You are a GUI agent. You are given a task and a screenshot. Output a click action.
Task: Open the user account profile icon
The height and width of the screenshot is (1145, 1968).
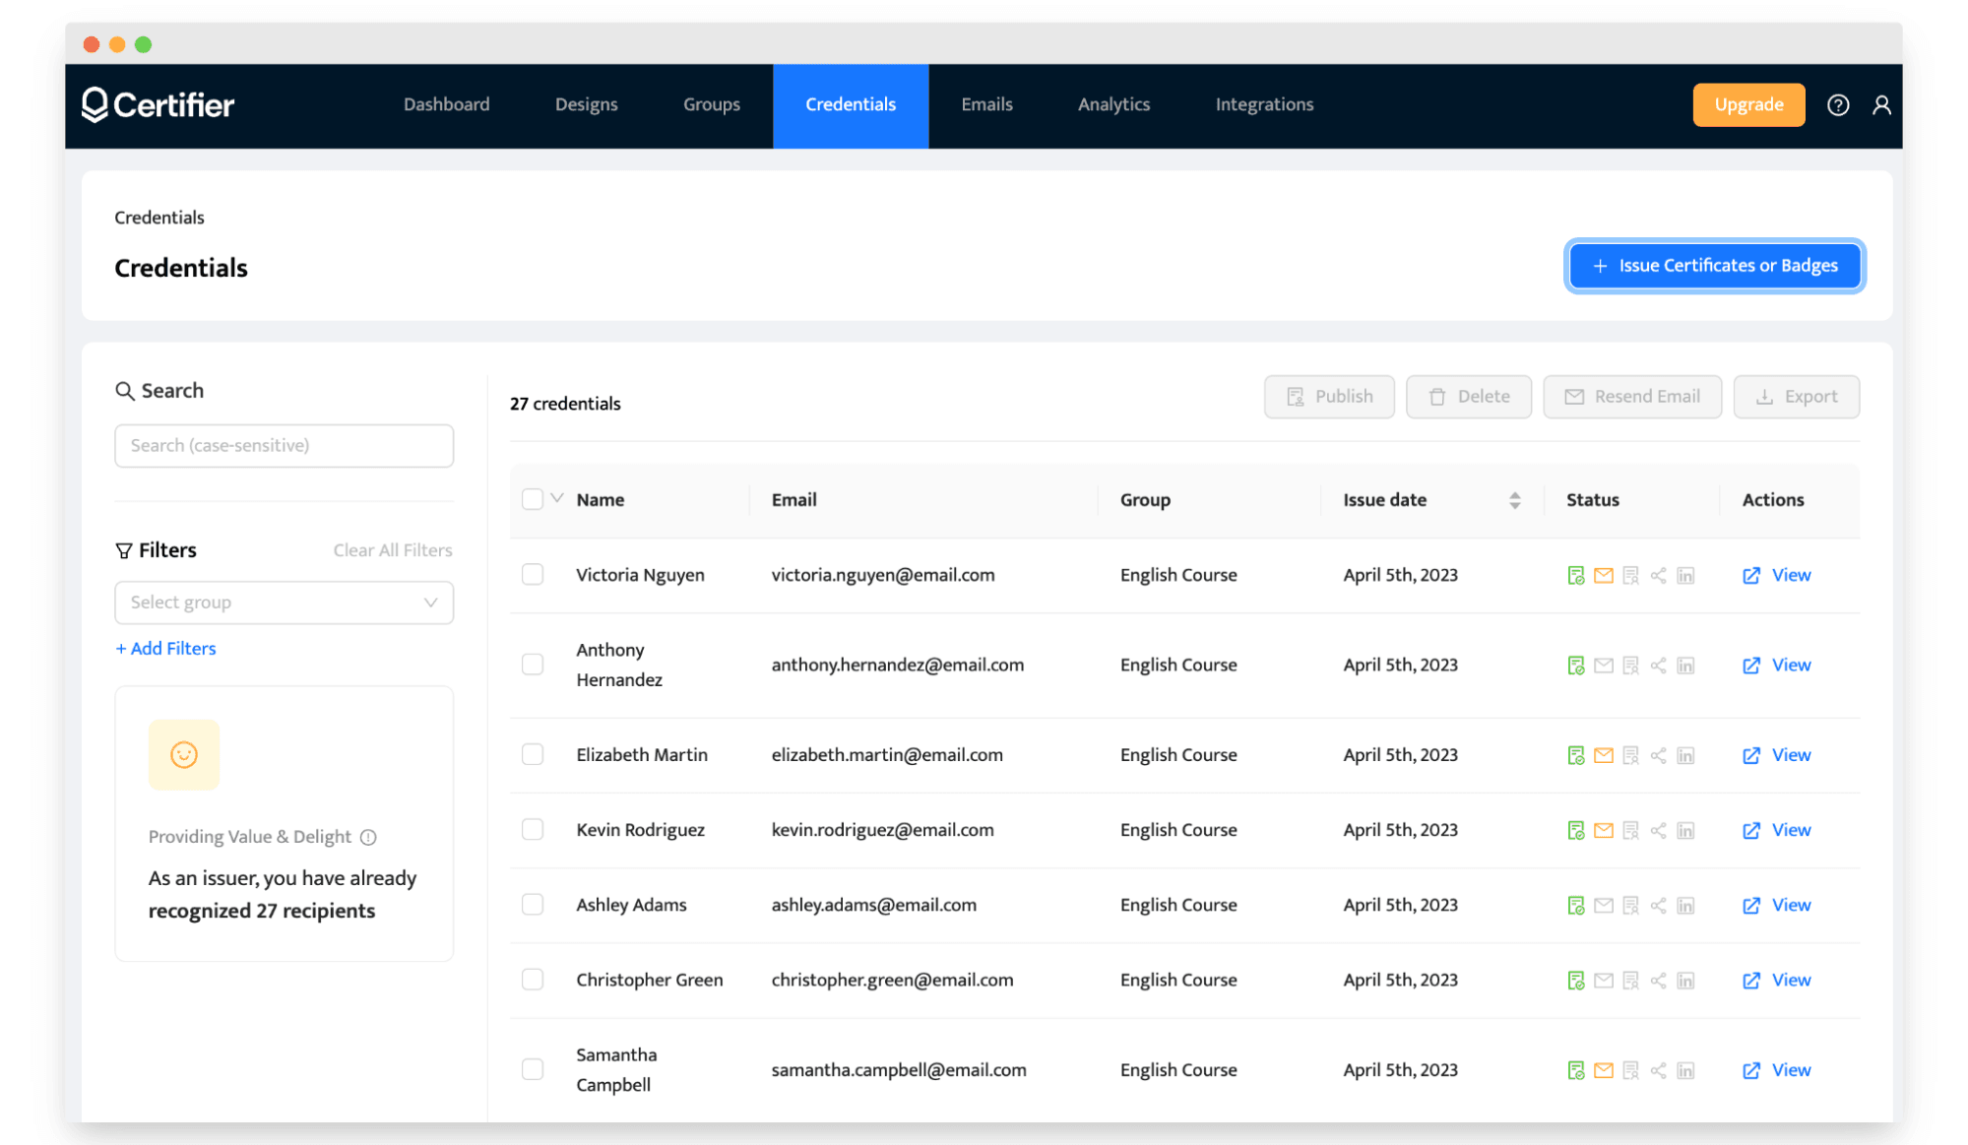1880,105
